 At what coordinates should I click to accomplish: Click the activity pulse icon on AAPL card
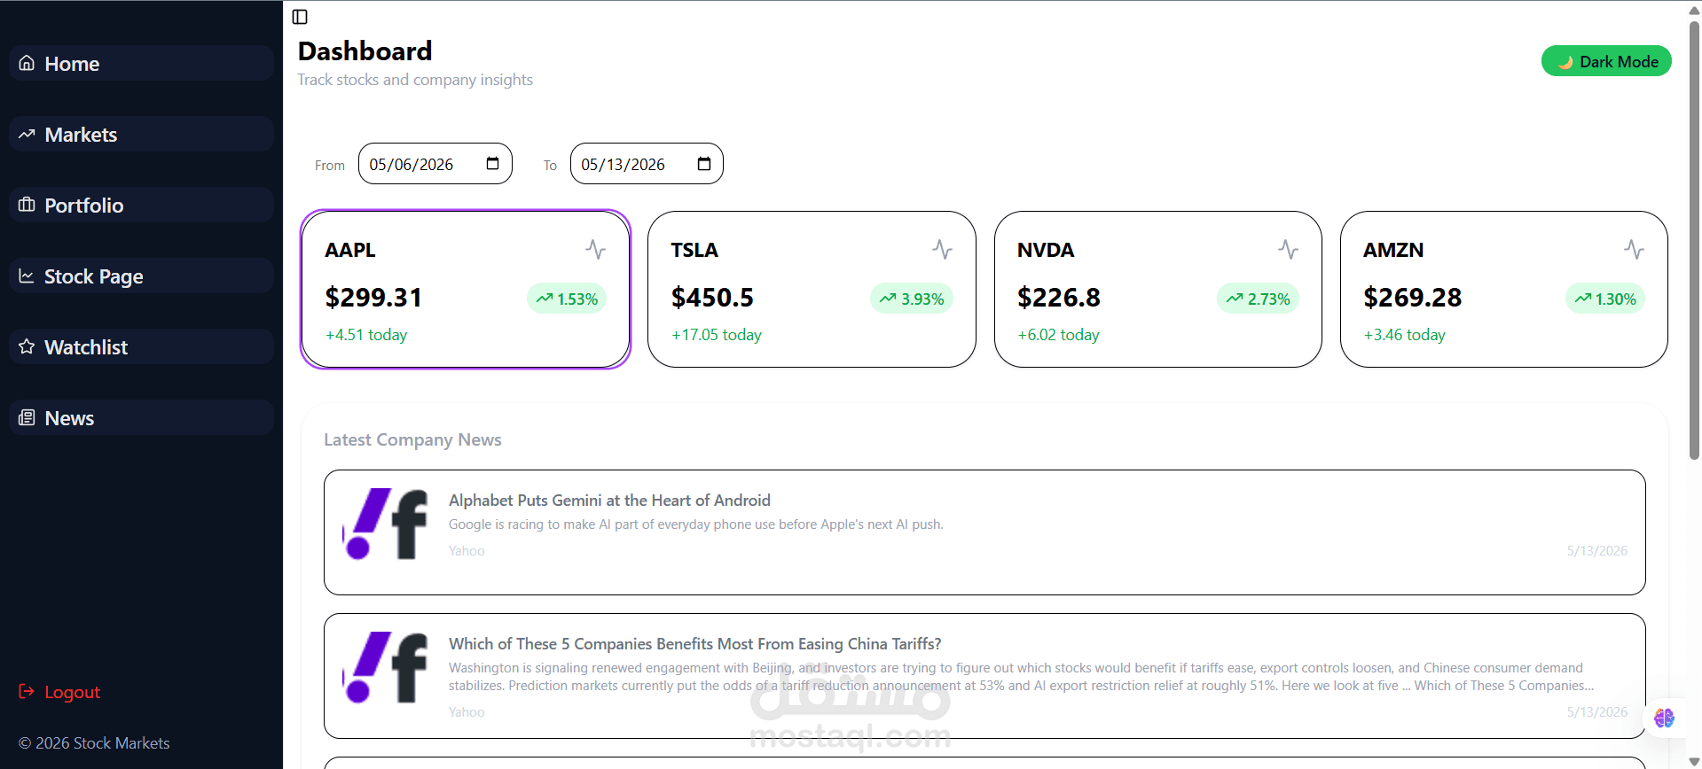point(596,250)
